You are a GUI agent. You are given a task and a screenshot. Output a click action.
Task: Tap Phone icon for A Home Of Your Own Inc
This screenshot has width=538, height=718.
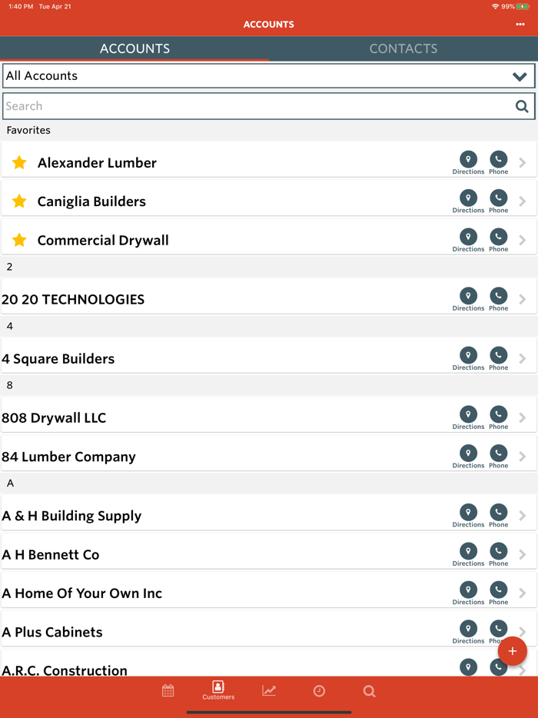pos(498,593)
